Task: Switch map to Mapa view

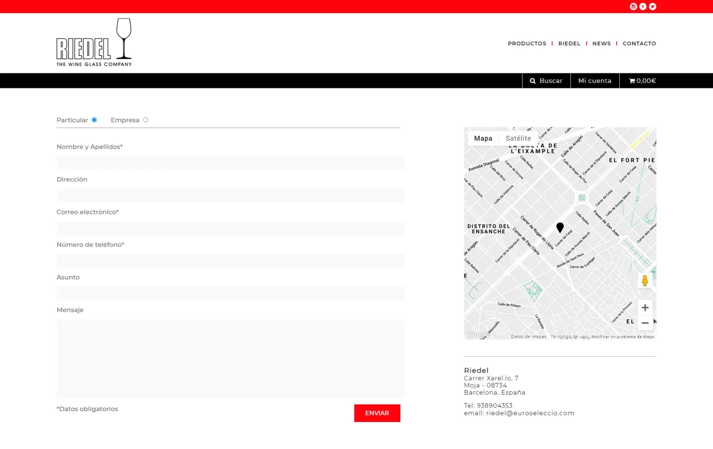Action: click(x=483, y=138)
